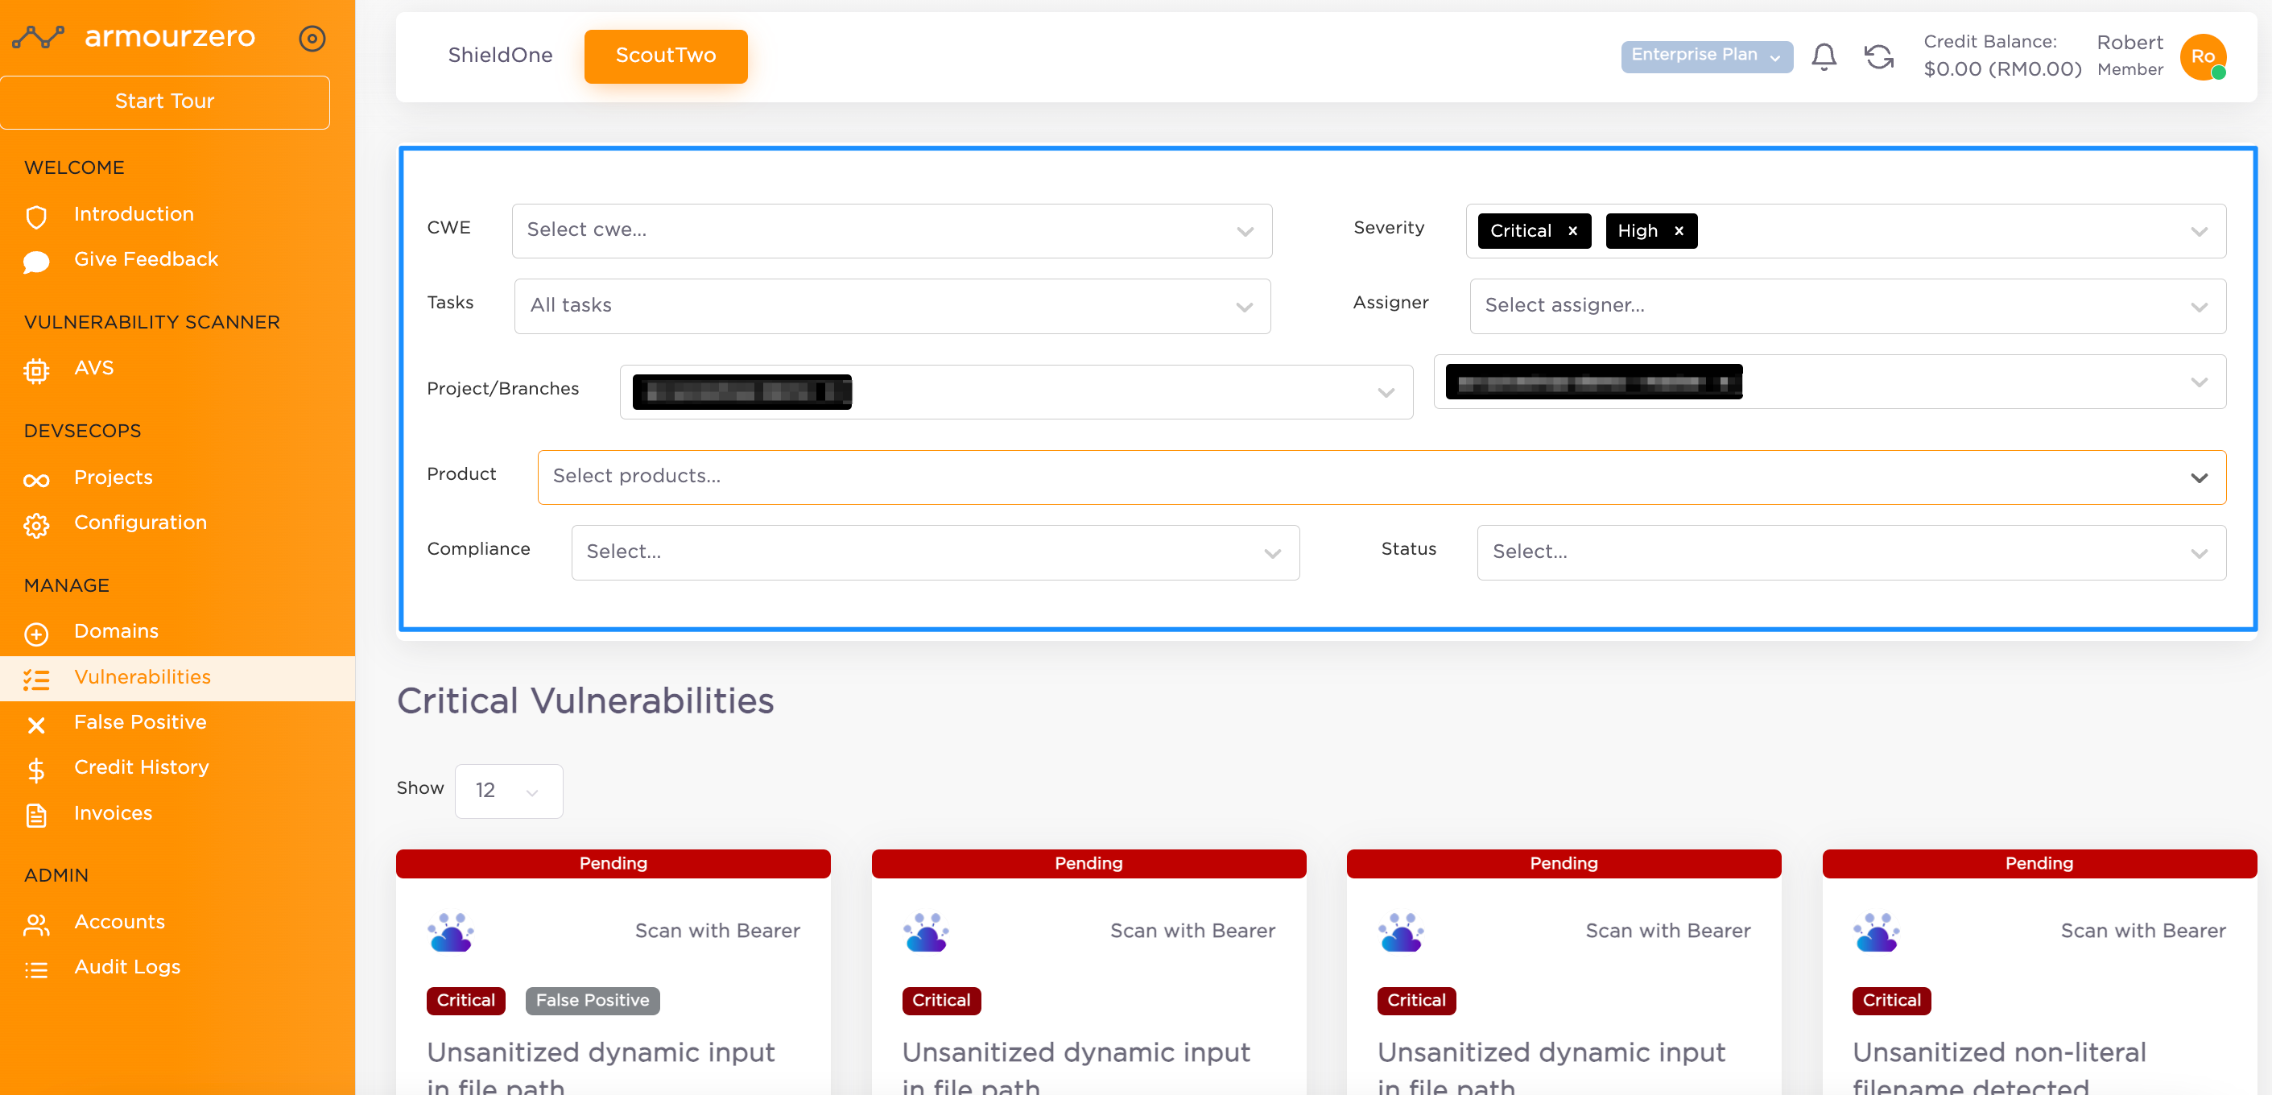This screenshot has width=2272, height=1095.
Task: Click the Audit Logs list icon
Action: point(36,969)
